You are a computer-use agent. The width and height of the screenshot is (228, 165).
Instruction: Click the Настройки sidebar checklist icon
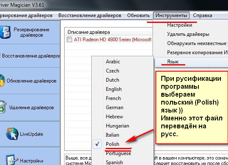coord(12,160)
